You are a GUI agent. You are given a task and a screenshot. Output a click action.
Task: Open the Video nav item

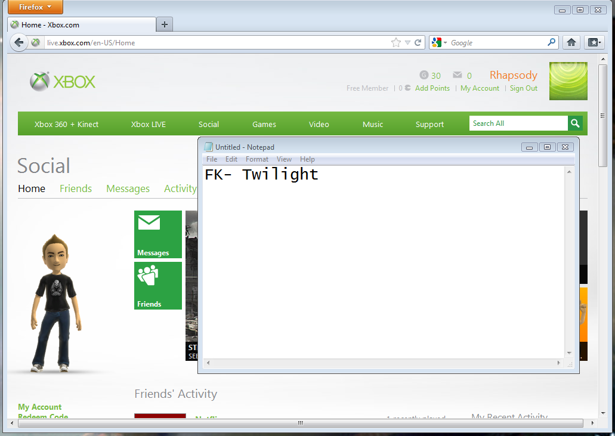(319, 124)
